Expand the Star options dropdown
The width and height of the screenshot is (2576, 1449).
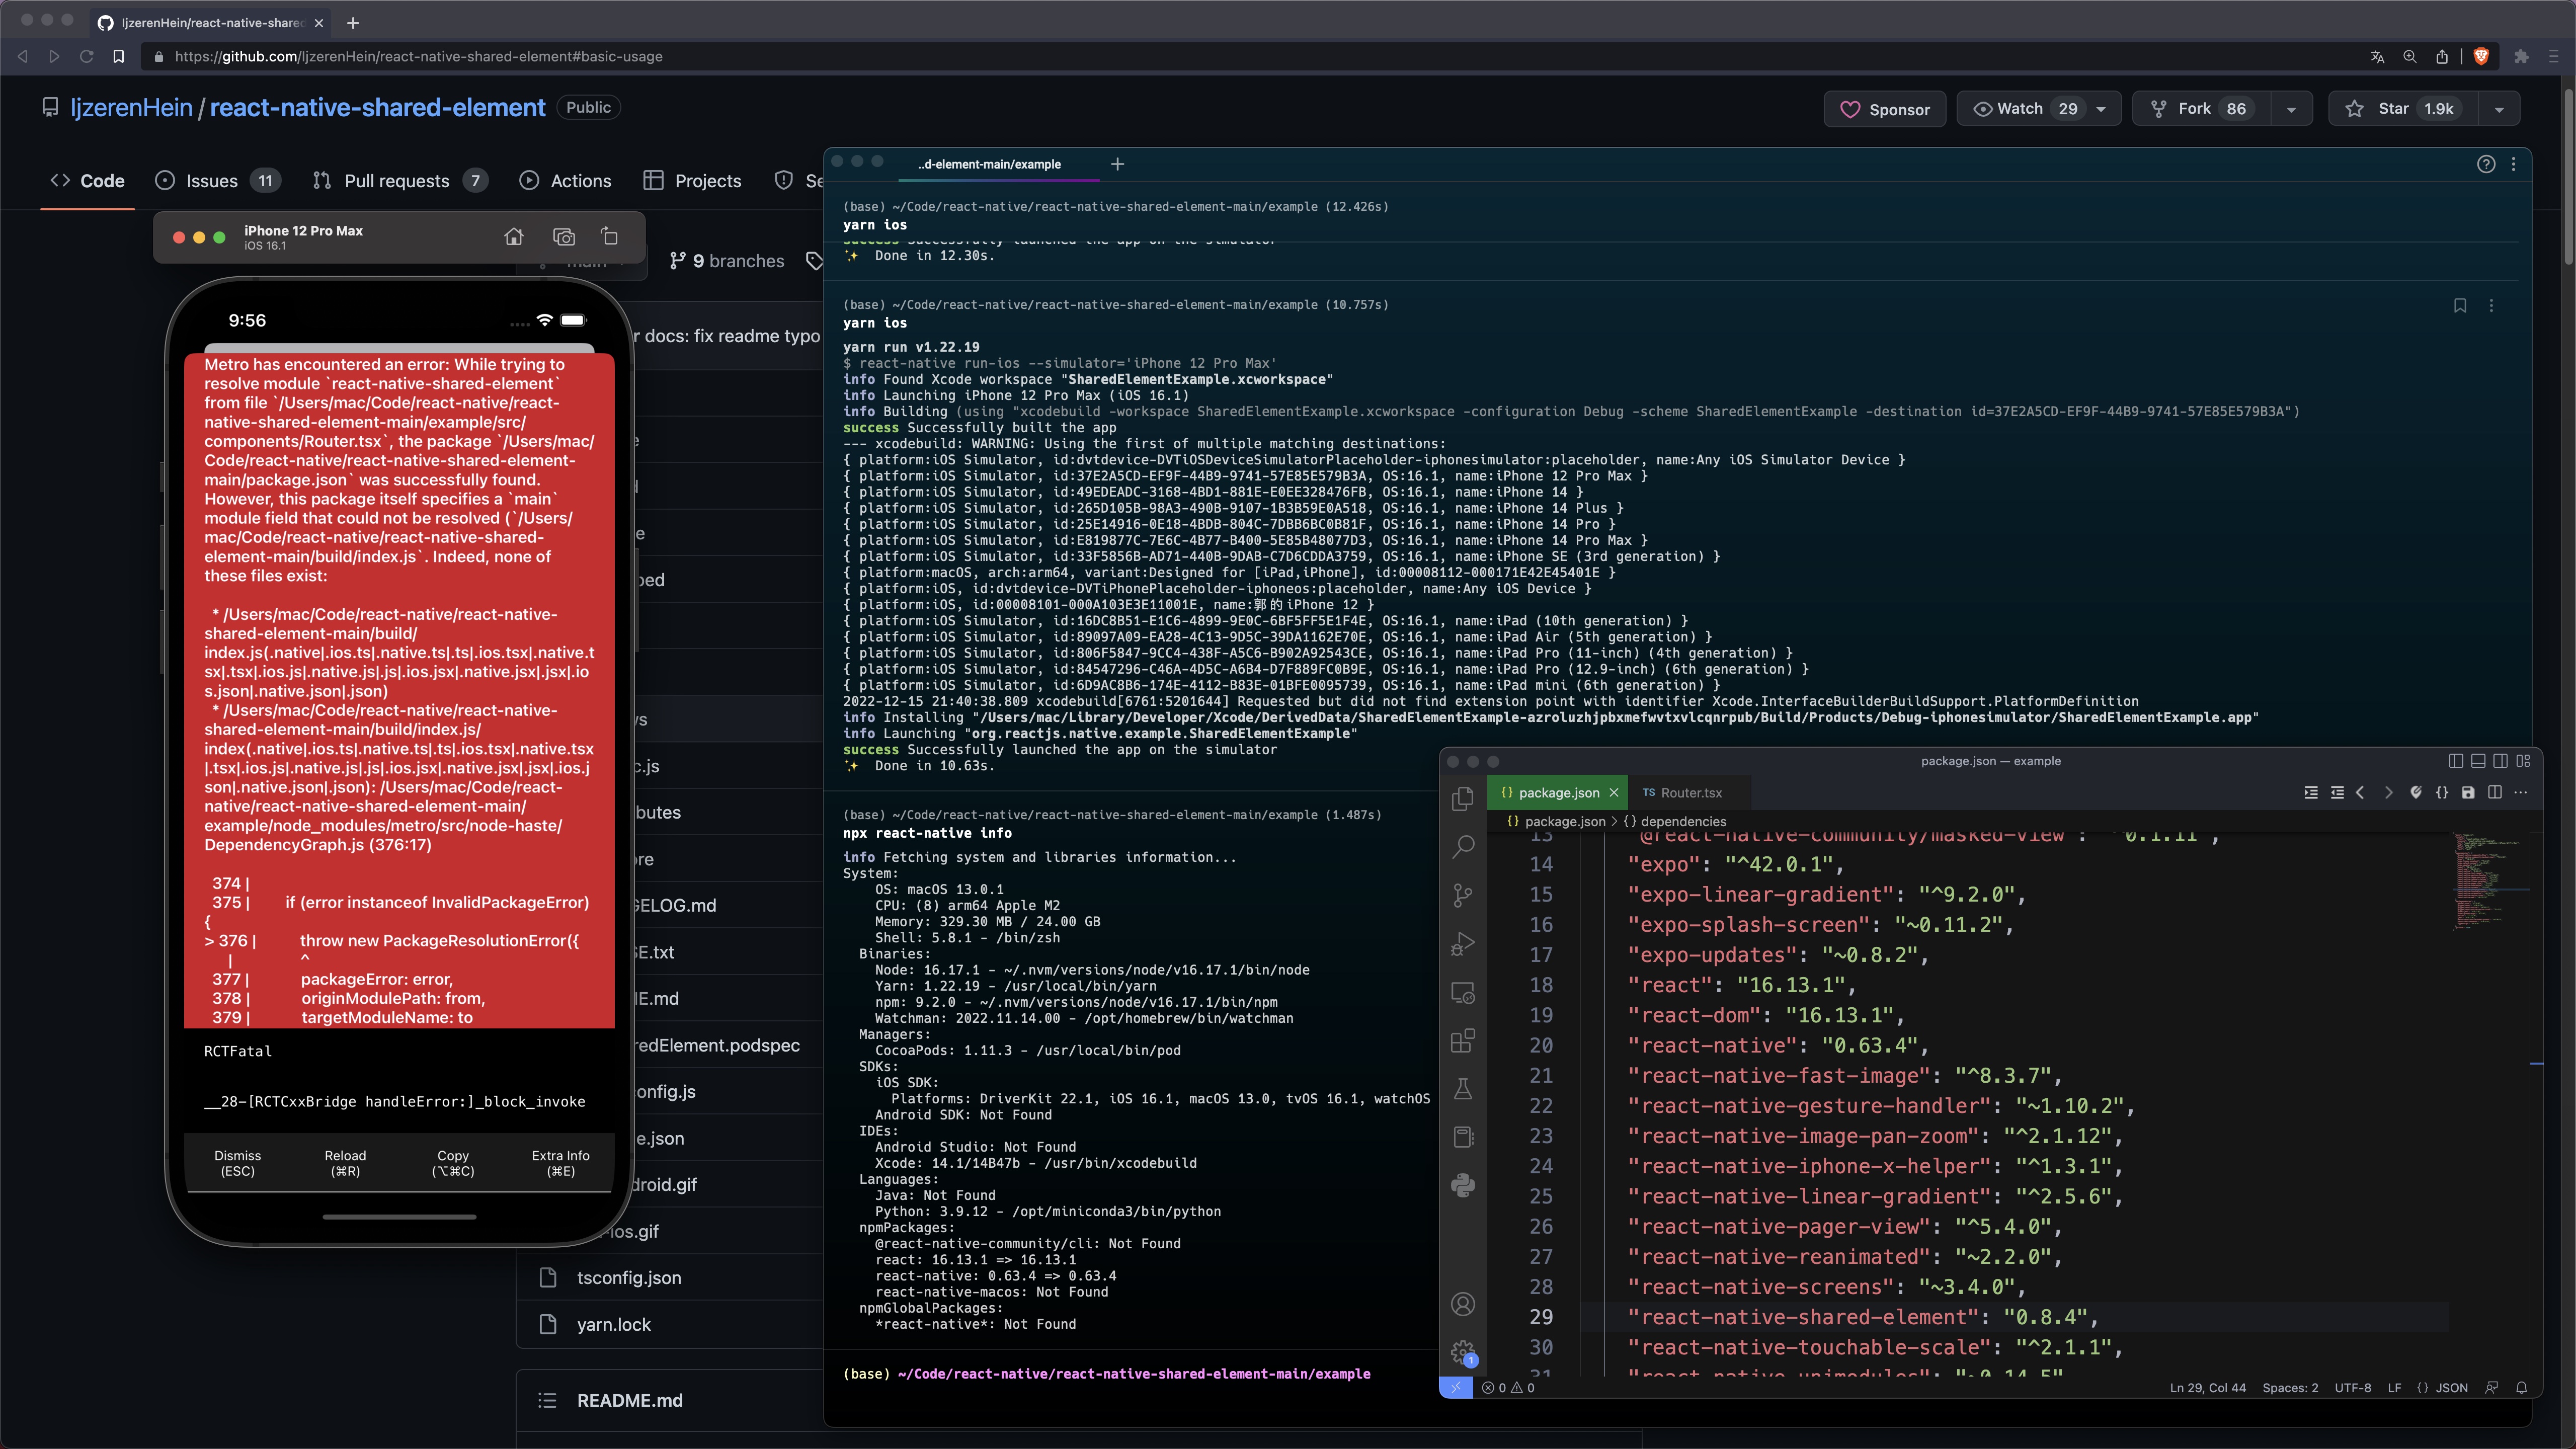point(2500,108)
